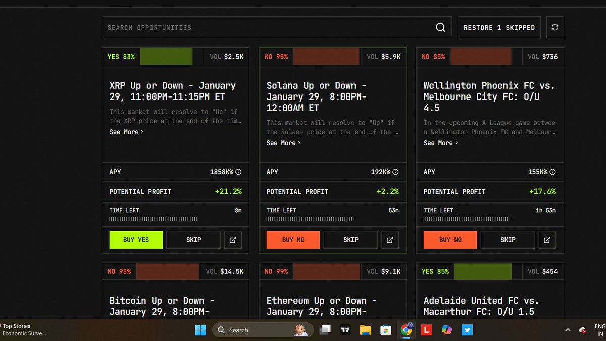606x341 pixels.
Task: Click Buy No on Wellington Phoenix market
Action: [x=450, y=240]
